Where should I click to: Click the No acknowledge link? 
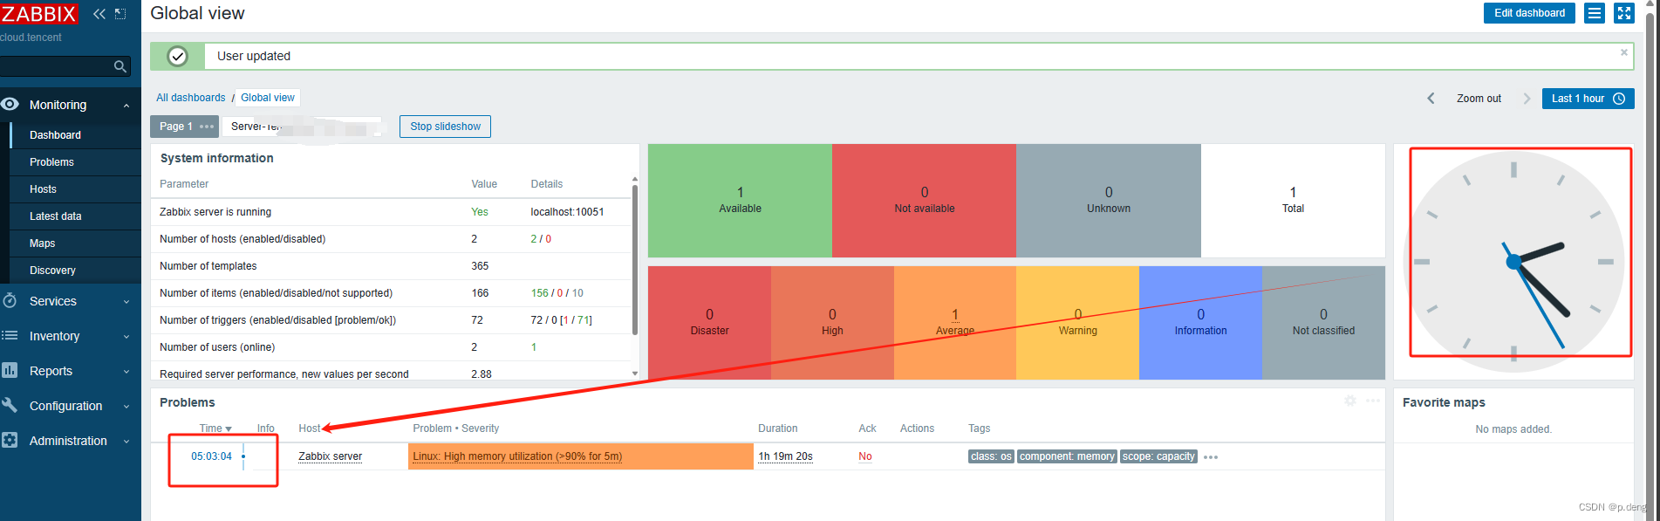pyautogui.click(x=865, y=456)
